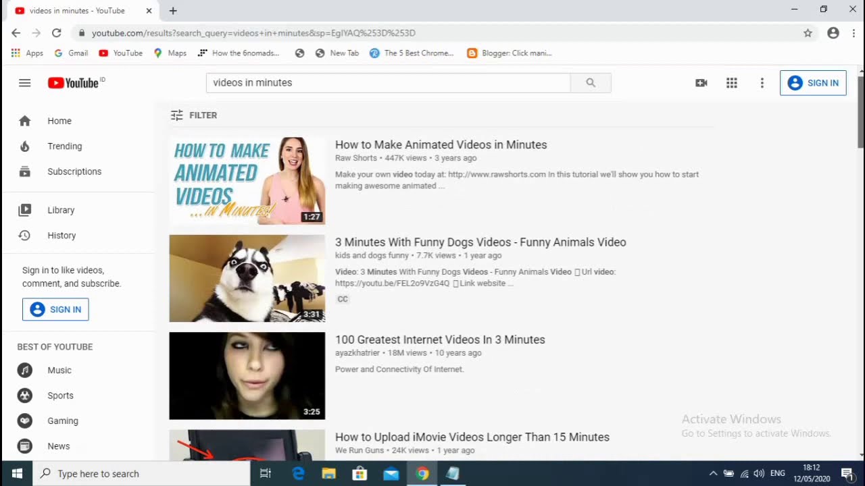Expand the FILTER options
This screenshot has width=865, height=486.
pyautogui.click(x=194, y=115)
